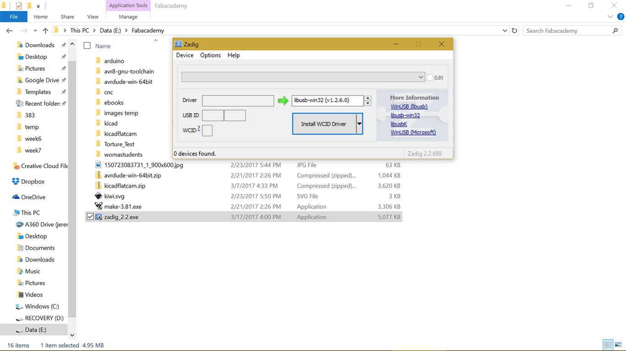Switch to the Share ribbon tab

[67, 17]
